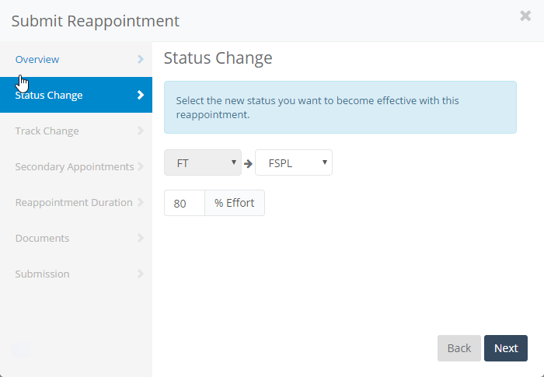Click Next to continue
The width and height of the screenshot is (544, 377).
(x=506, y=348)
